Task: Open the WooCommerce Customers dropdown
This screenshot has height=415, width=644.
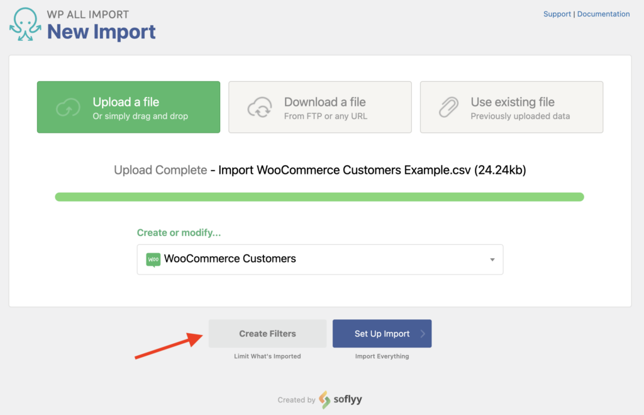Action: (x=319, y=259)
